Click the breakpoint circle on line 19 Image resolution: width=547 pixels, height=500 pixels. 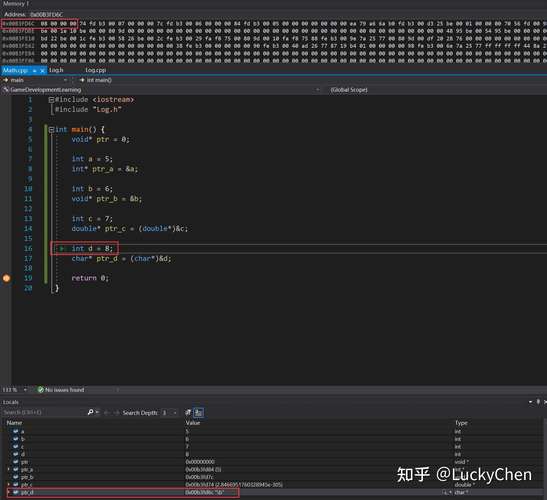click(x=6, y=278)
